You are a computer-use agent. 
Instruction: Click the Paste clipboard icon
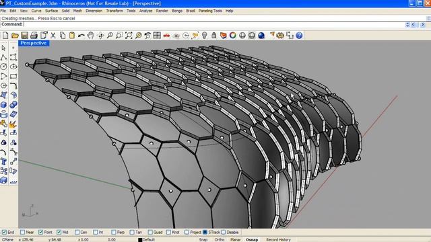point(72,36)
